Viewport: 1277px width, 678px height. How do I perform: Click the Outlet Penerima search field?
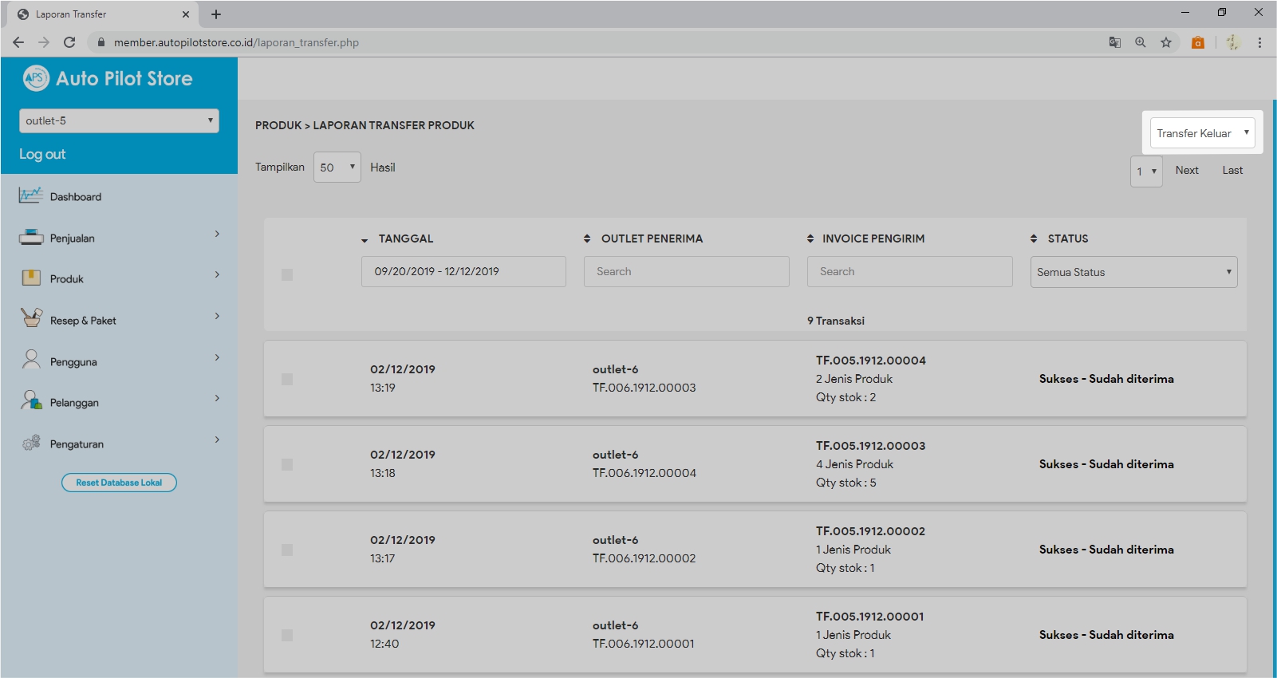tap(686, 271)
